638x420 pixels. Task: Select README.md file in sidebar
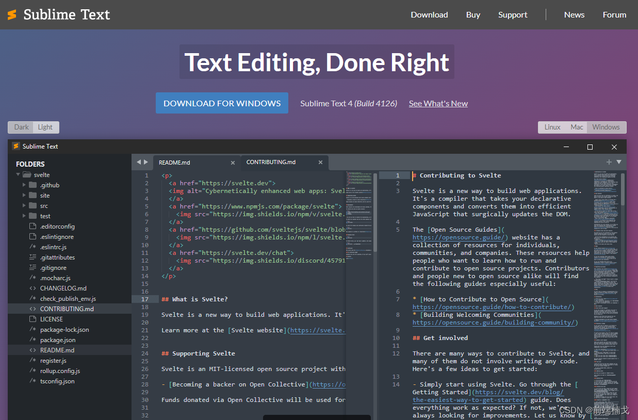(x=70, y=350)
